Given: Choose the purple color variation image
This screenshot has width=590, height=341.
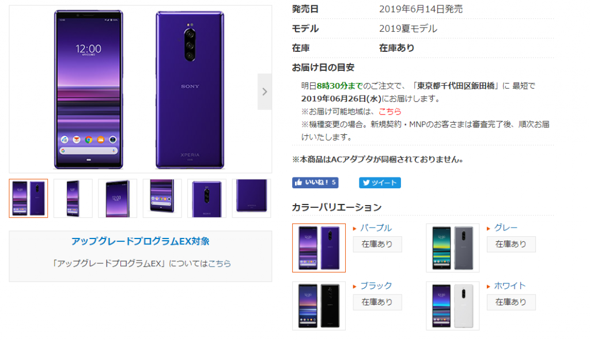Looking at the screenshot, I should [319, 248].
